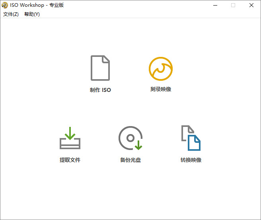Open the 文件(Z) menu
The image size is (261, 220).
[x=11, y=14]
